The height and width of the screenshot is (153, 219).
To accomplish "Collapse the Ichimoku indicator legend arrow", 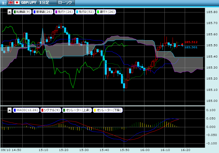I will pos(9,12).
